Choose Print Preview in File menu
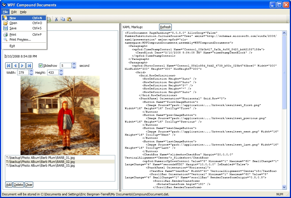Image resolution: width=291 pixels, height=198 pixels. point(20,39)
